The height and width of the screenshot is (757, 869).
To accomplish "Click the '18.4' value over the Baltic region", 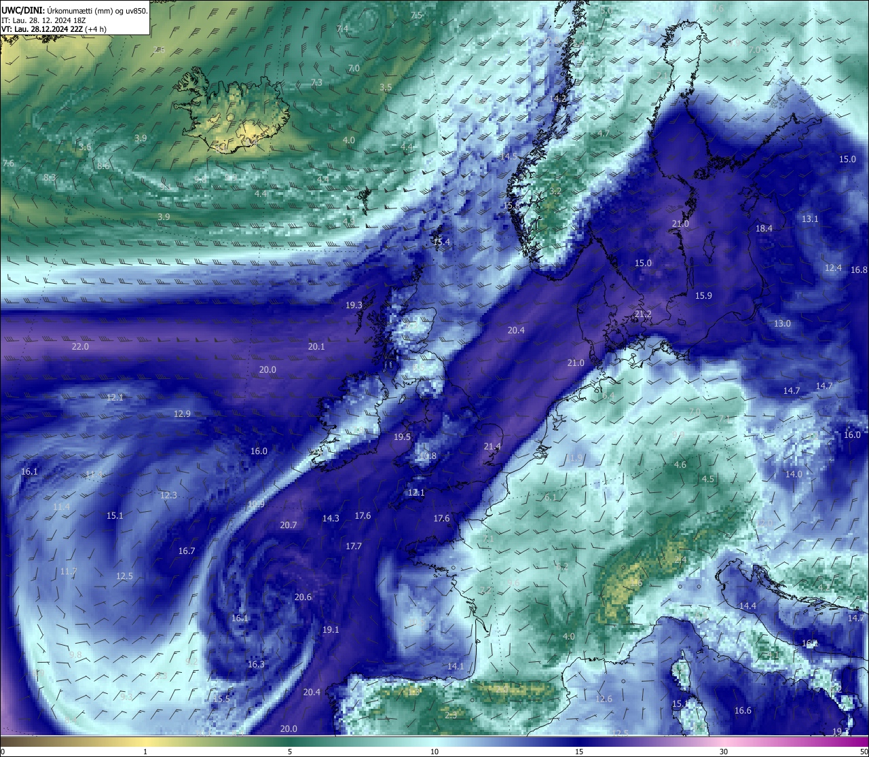I will coord(764,228).
